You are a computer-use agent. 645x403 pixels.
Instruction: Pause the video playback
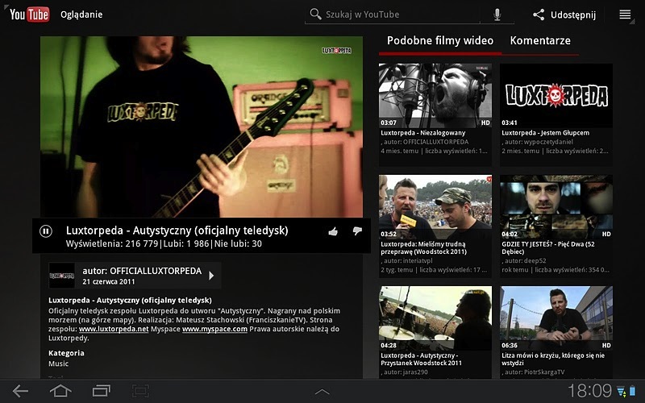[x=46, y=231]
